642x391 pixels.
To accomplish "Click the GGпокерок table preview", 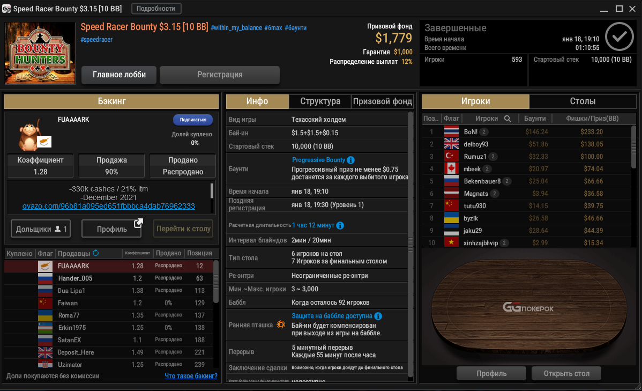I will 528,307.
